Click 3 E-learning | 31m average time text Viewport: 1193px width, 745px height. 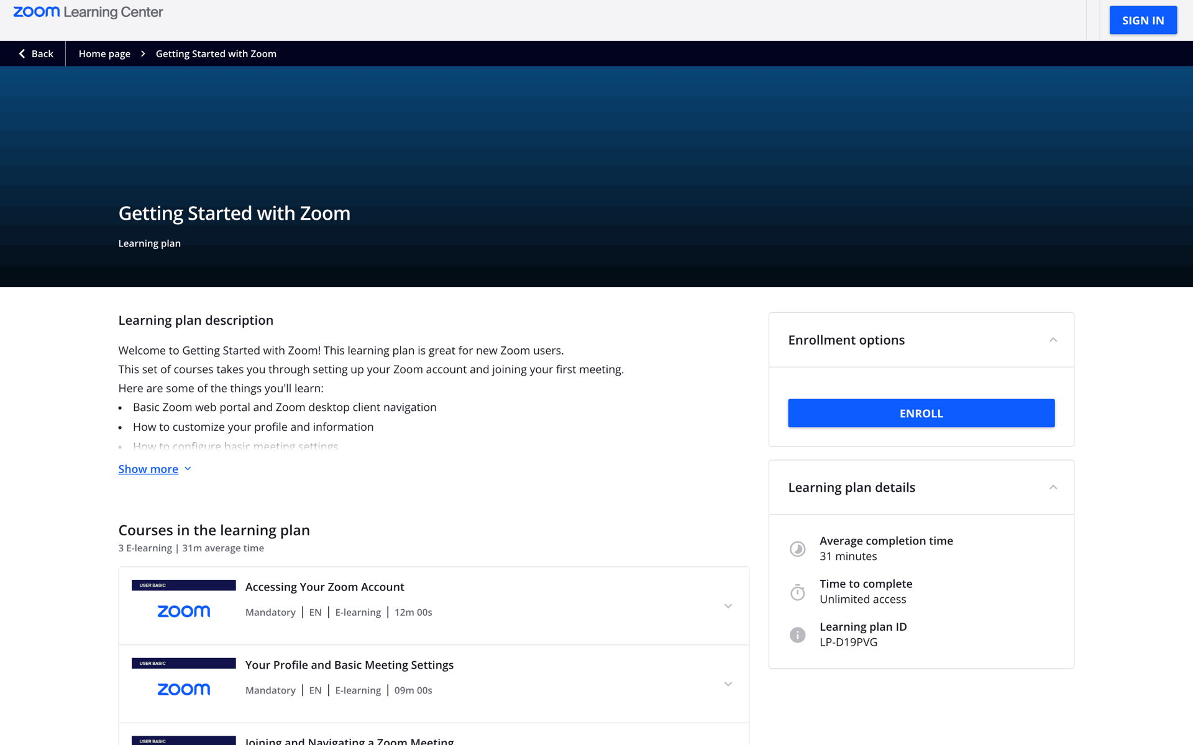(191, 548)
